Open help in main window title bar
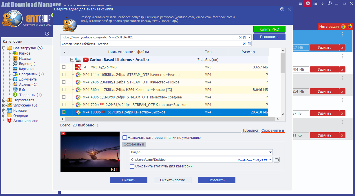355x196 pixels. point(330,3)
